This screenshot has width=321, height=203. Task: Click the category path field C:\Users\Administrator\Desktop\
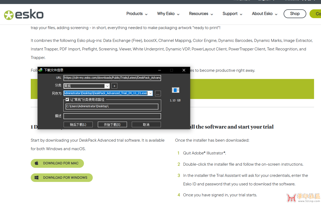pos(112,106)
